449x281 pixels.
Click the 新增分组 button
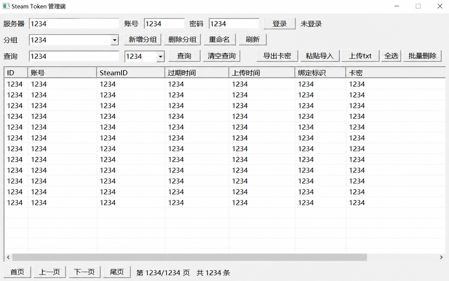(143, 40)
